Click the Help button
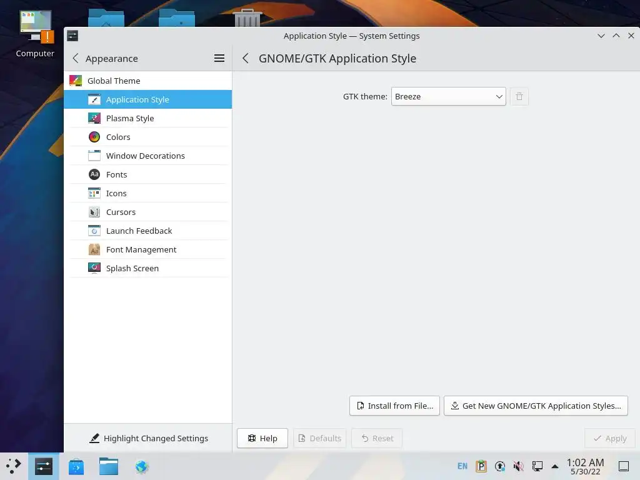640x480 pixels. pos(262,438)
